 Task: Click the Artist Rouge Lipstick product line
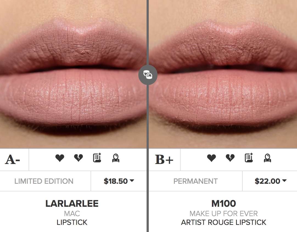click(x=224, y=222)
